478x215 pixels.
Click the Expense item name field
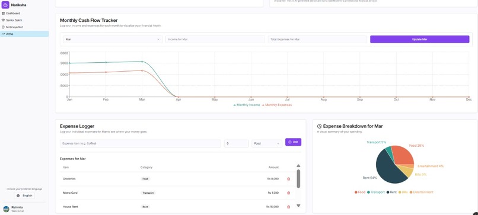click(141, 143)
